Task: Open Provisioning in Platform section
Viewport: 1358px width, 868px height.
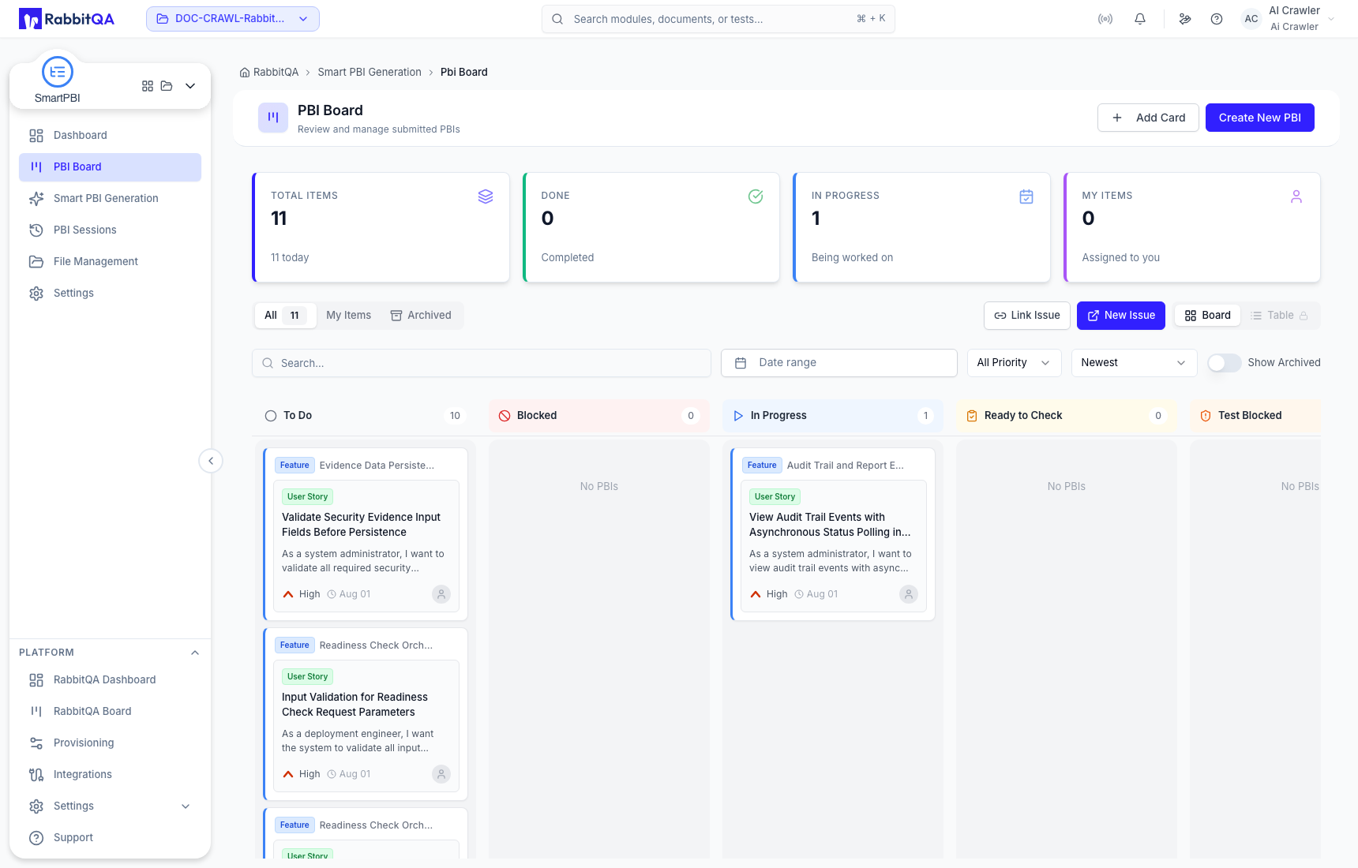Action: 110,743
